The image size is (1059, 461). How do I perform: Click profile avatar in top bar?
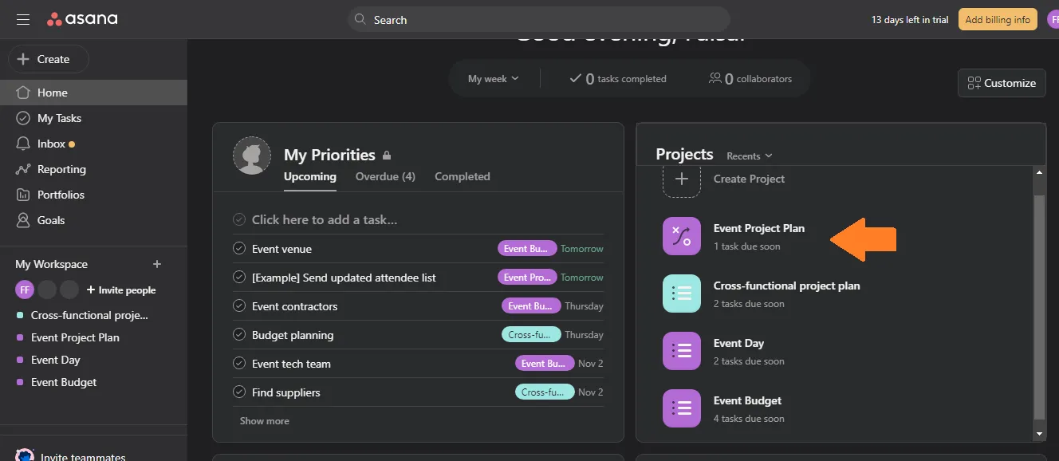pos(1053,20)
